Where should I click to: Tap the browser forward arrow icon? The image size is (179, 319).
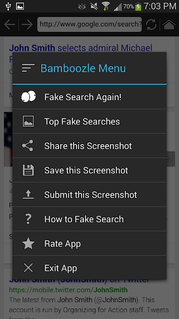pyautogui.click(x=27, y=24)
